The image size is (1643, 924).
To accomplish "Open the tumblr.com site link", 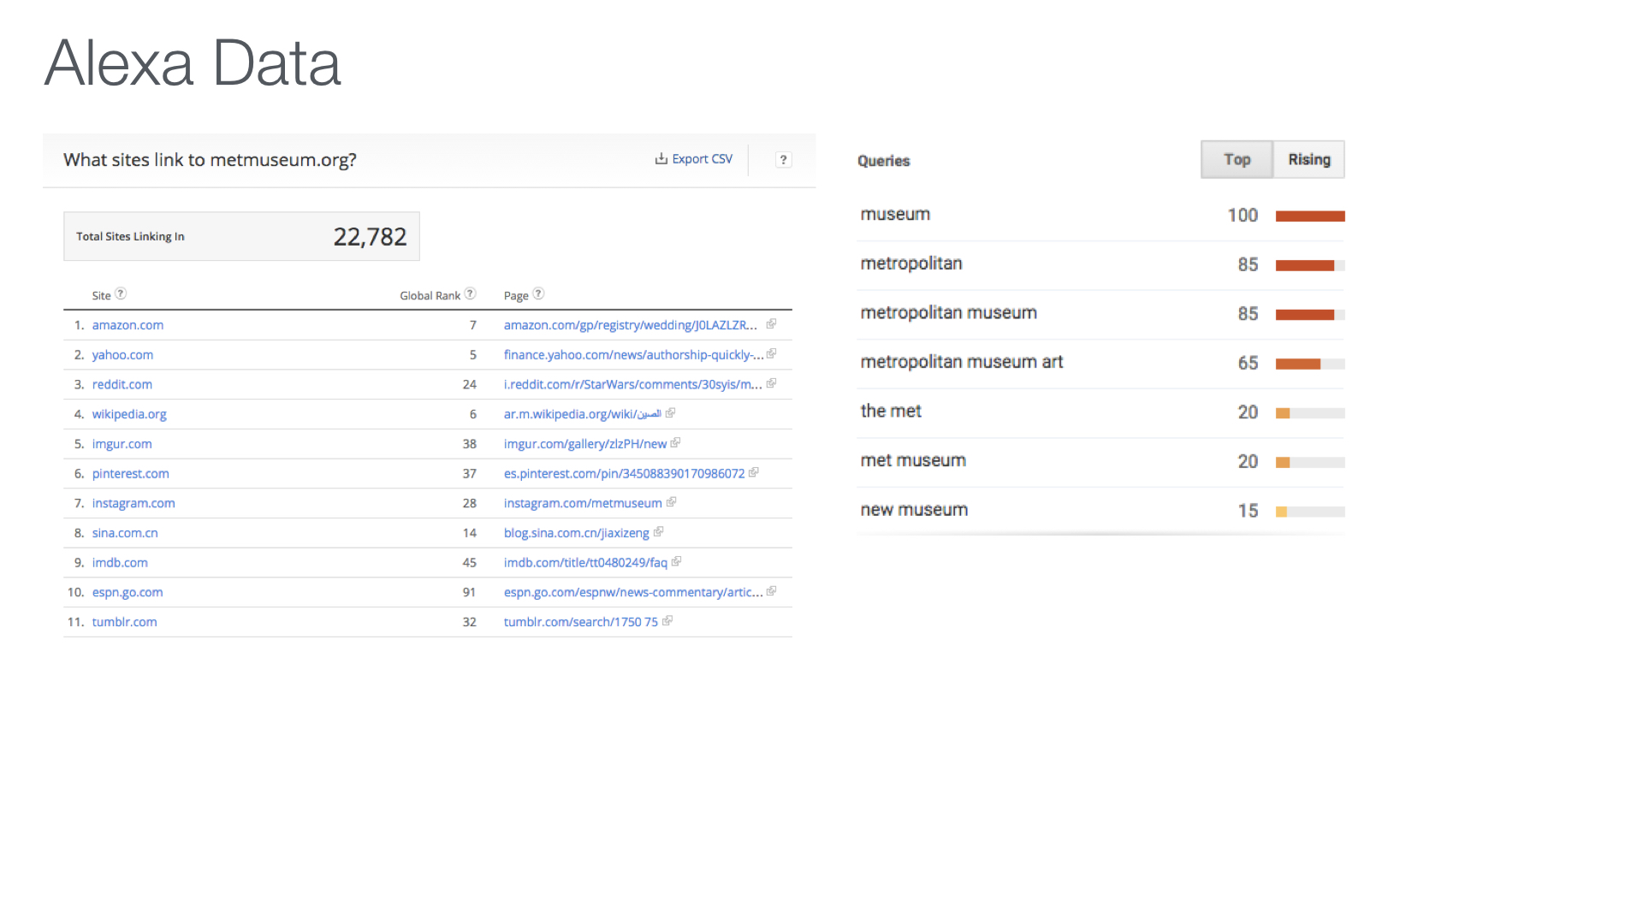I will (x=124, y=622).
